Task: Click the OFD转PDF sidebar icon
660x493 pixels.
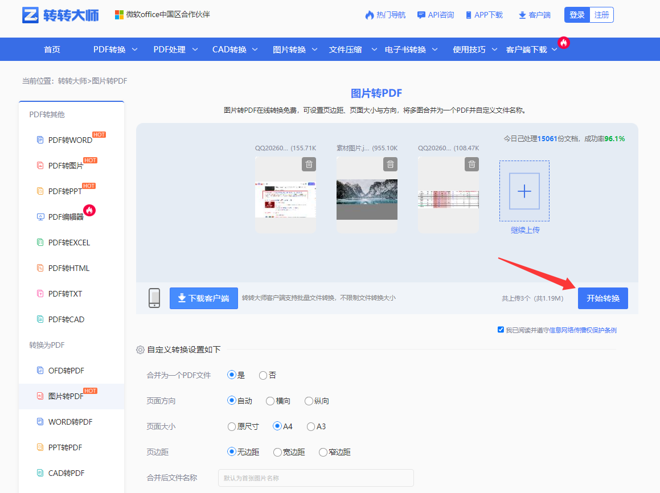Action: click(40, 370)
